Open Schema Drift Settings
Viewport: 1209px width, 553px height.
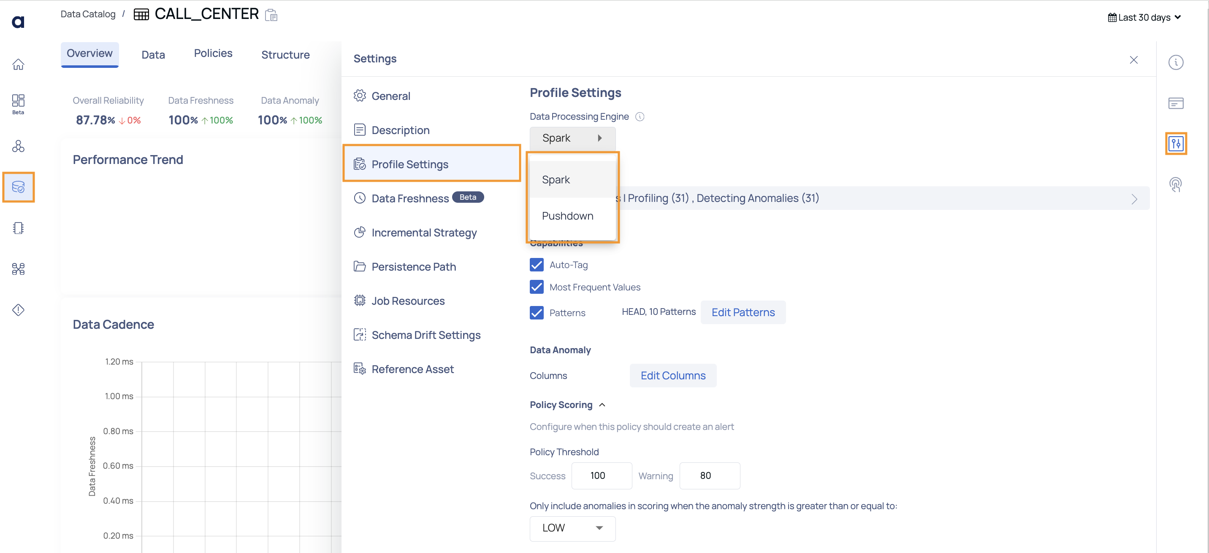coord(431,335)
